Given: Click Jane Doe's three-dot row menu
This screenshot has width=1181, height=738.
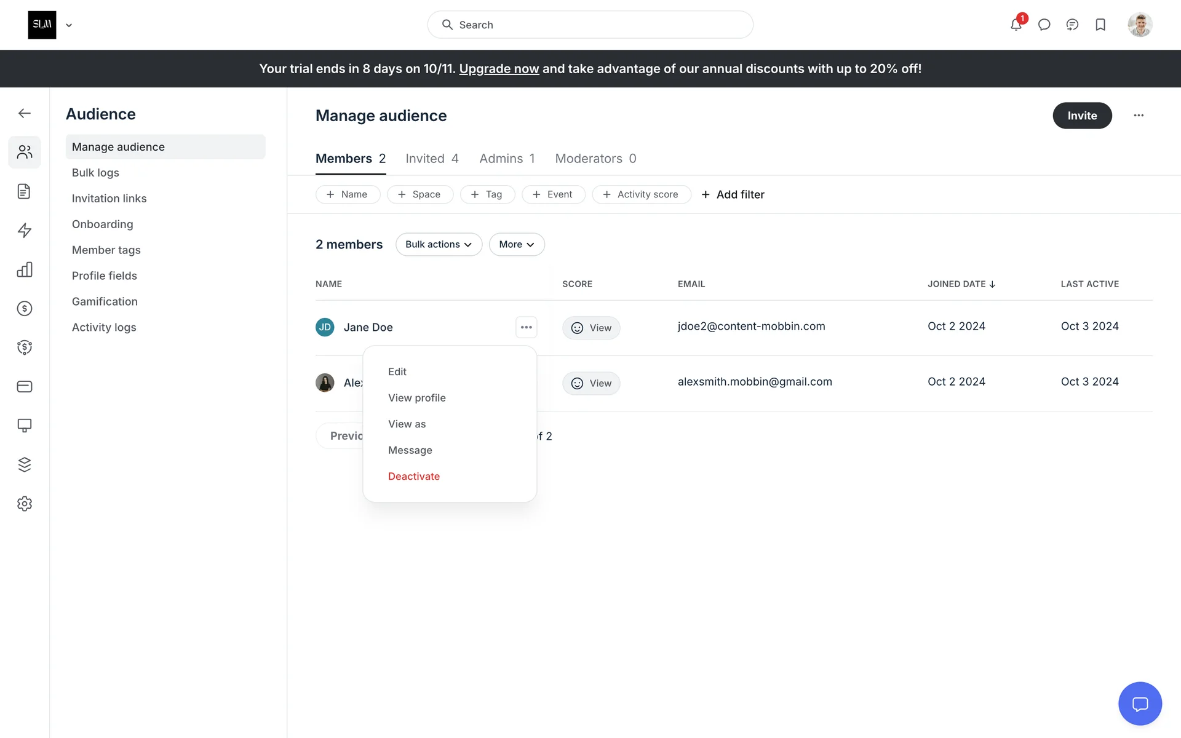Looking at the screenshot, I should 526,327.
